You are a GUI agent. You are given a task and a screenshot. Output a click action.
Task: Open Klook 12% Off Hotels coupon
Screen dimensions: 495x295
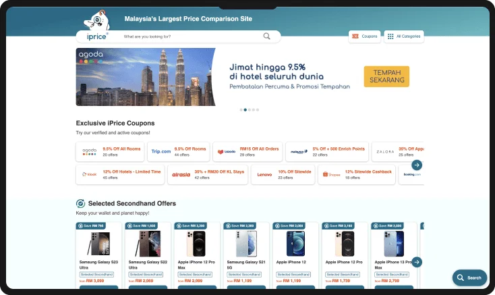120,174
